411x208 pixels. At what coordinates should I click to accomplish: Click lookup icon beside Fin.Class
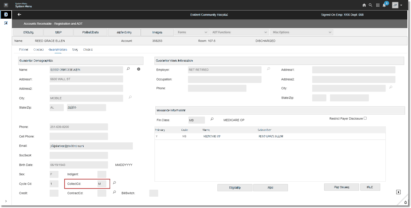coord(212,119)
